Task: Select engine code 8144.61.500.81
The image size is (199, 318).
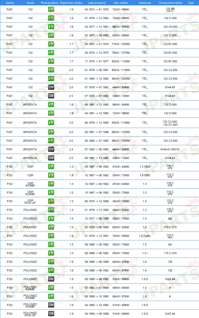Action: pos(170,149)
